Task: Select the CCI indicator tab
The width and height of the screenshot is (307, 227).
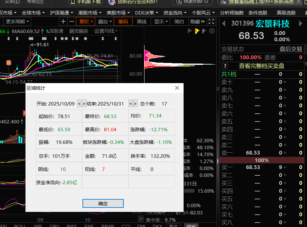Action: pyautogui.click(x=126, y=225)
